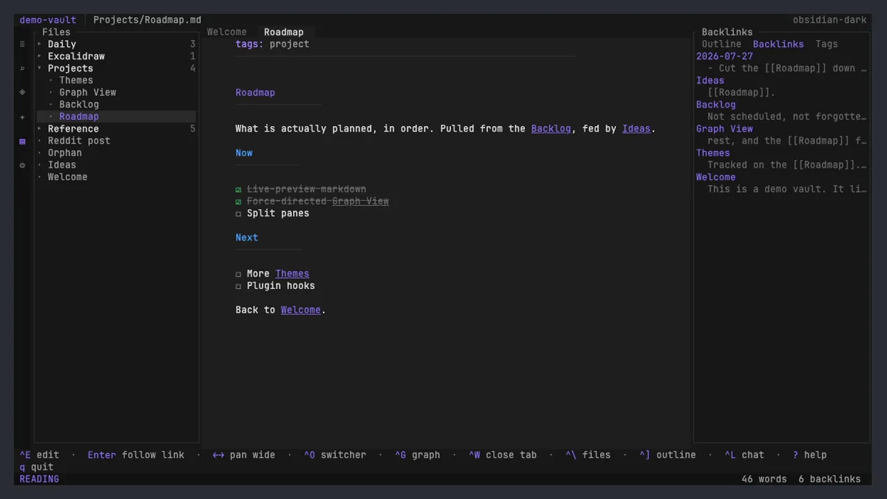Click '^O switcher' in the footer hints
This screenshot has height=499, width=887.
[335, 455]
